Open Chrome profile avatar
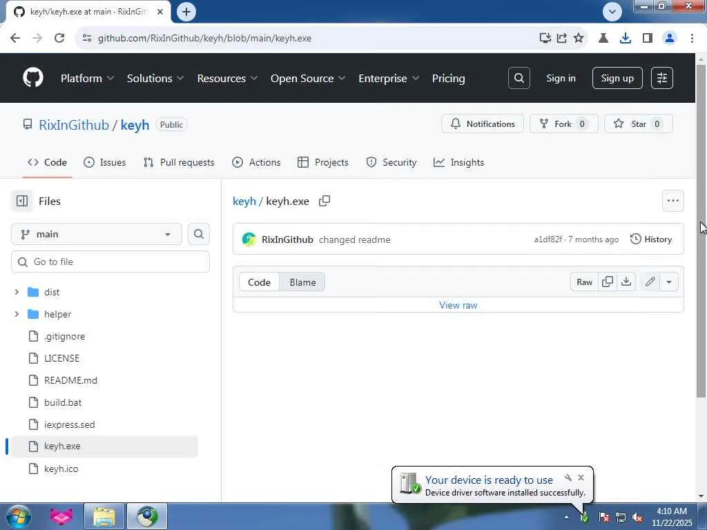 670,39
